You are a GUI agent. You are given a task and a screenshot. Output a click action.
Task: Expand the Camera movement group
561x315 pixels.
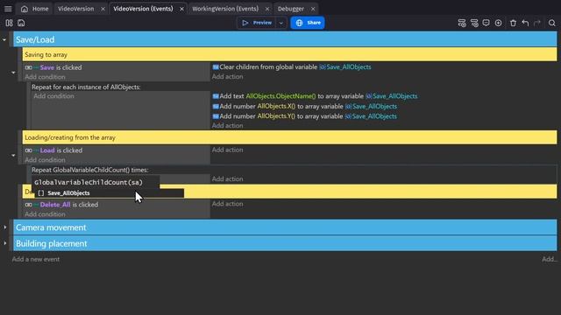tap(5, 227)
